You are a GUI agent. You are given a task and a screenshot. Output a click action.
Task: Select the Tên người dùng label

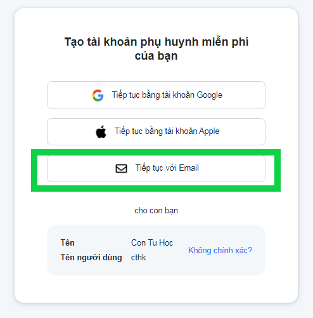[91, 258]
